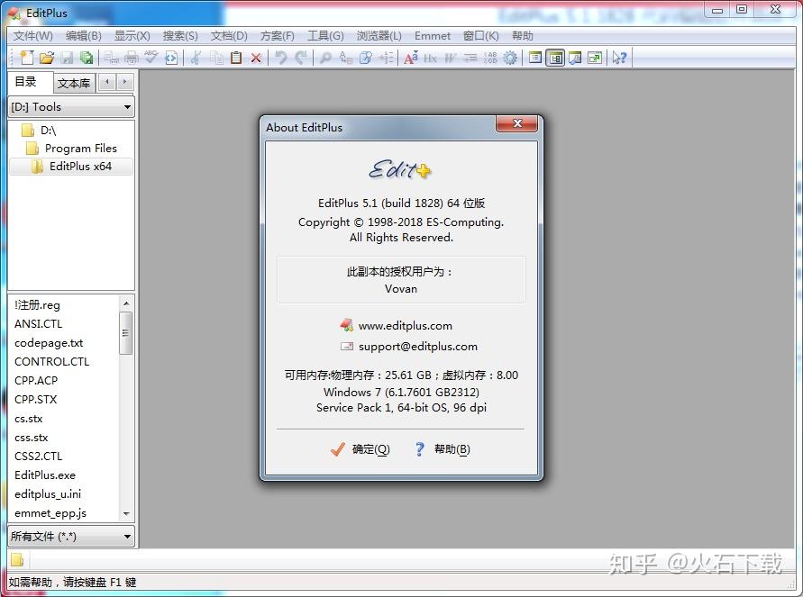Click the 确定(O) button in About dialog
Image resolution: width=803 pixels, height=597 pixels.
[x=360, y=449]
